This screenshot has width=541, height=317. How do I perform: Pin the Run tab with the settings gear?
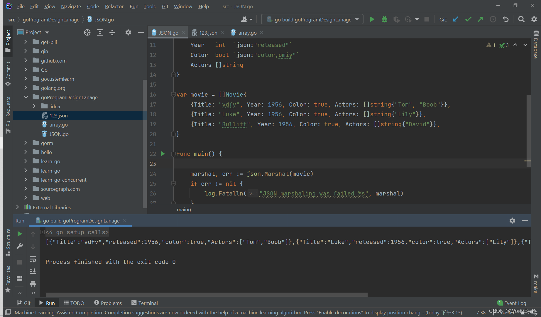click(x=513, y=220)
